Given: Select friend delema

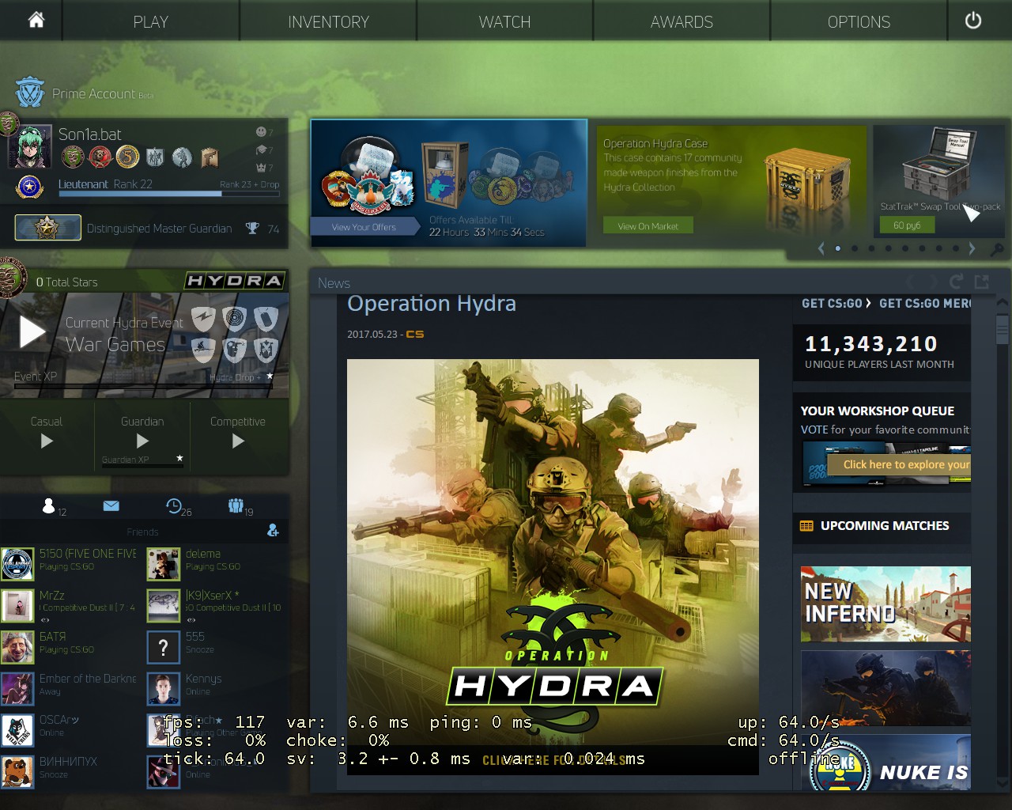Looking at the screenshot, I should 216,563.
